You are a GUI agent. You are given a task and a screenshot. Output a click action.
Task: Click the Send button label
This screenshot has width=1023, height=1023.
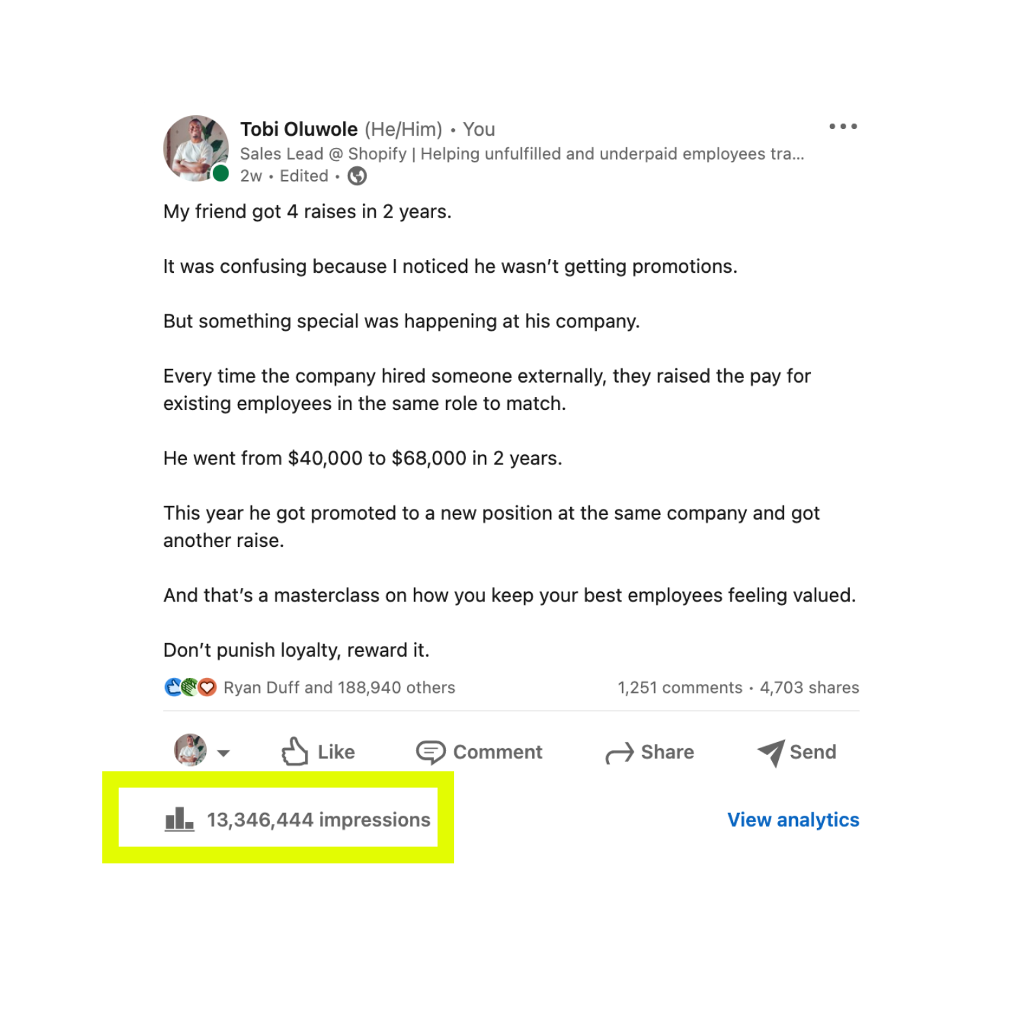point(813,752)
